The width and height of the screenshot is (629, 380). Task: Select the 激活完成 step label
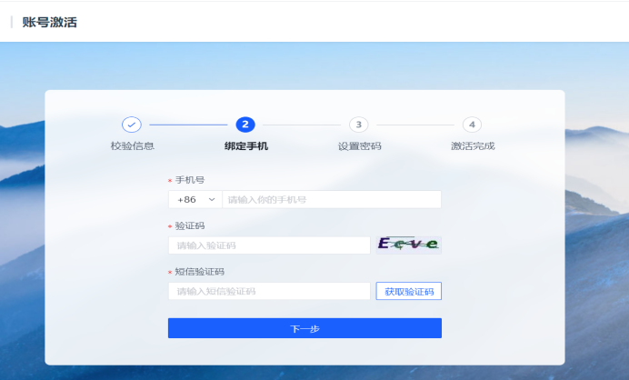(x=472, y=145)
